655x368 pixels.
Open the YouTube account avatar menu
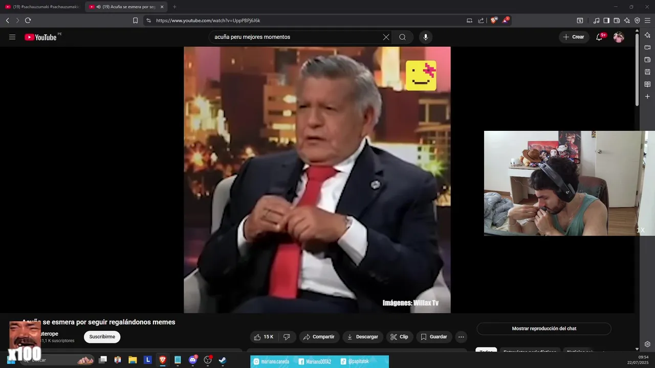click(x=619, y=37)
